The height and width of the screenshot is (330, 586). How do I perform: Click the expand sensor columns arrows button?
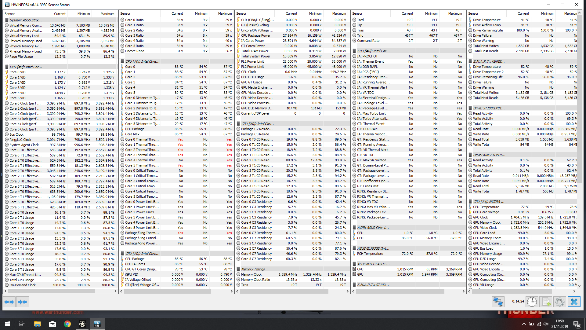click(x=9, y=302)
